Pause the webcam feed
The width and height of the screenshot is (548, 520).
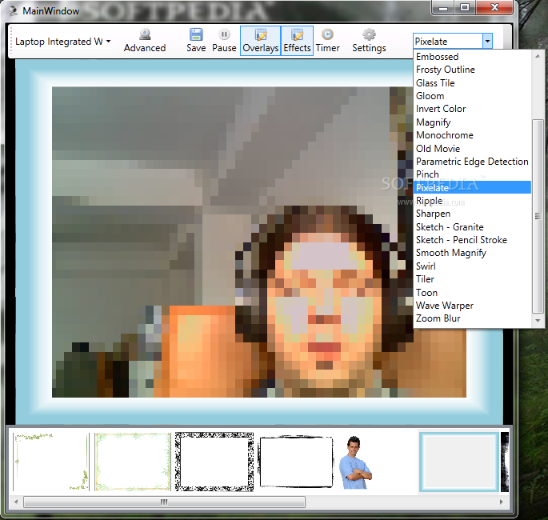tap(224, 41)
